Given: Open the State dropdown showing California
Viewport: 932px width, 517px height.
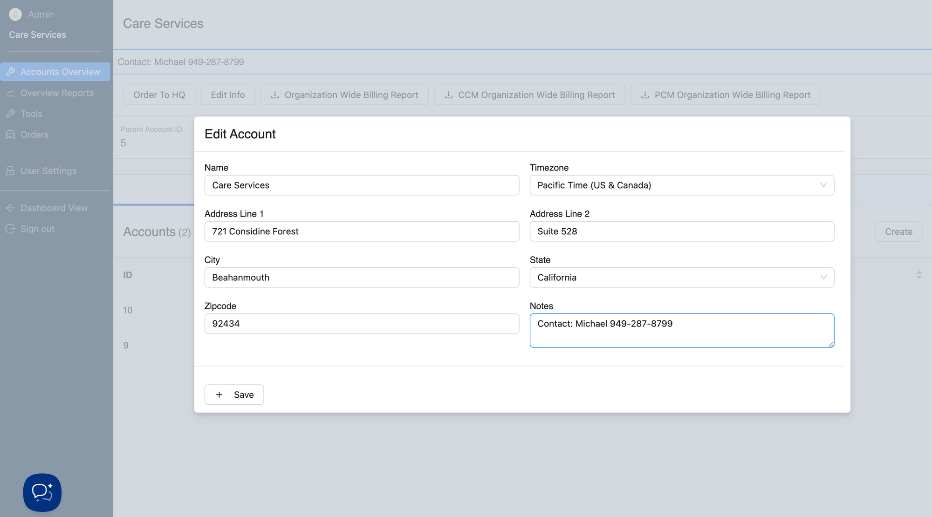Looking at the screenshot, I should click(681, 278).
